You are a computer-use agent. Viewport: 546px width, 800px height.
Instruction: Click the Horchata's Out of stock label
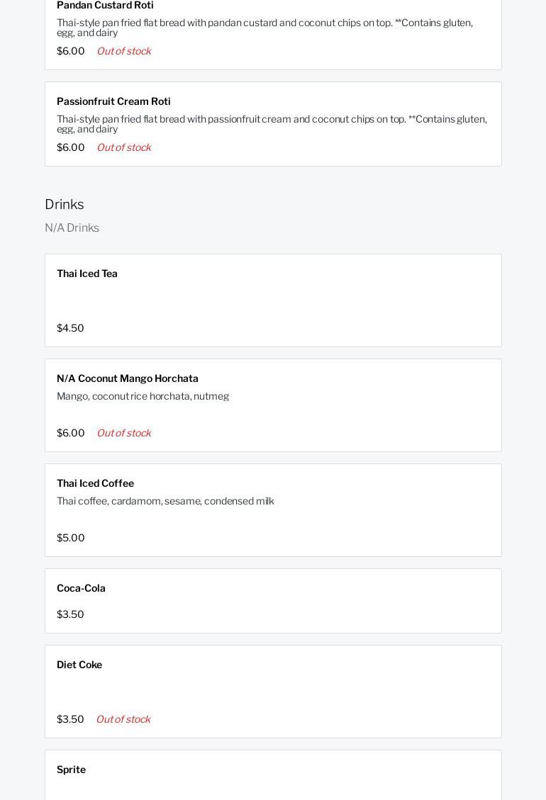(124, 433)
